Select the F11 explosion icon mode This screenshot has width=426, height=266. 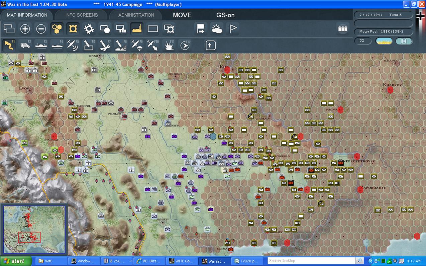coord(169,45)
